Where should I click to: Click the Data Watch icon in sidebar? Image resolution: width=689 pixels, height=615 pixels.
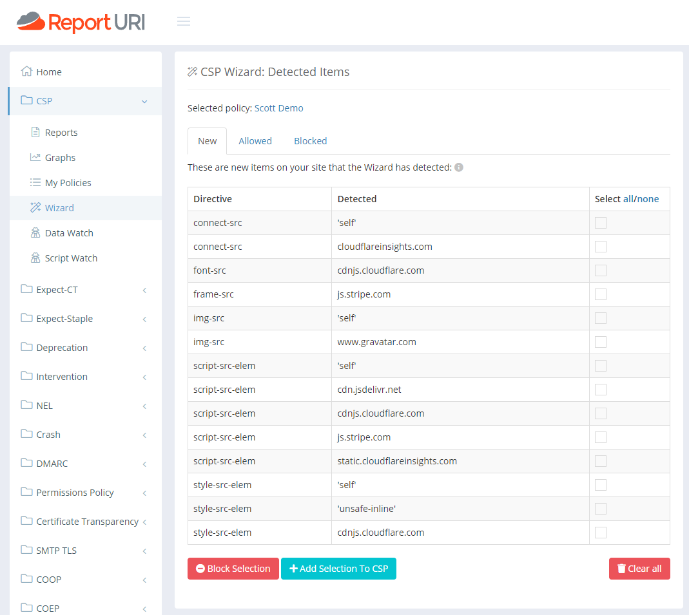35,232
